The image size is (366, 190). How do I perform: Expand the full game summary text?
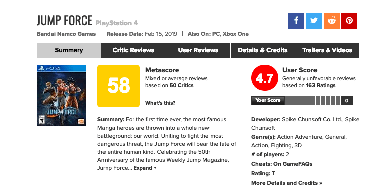[145, 168]
